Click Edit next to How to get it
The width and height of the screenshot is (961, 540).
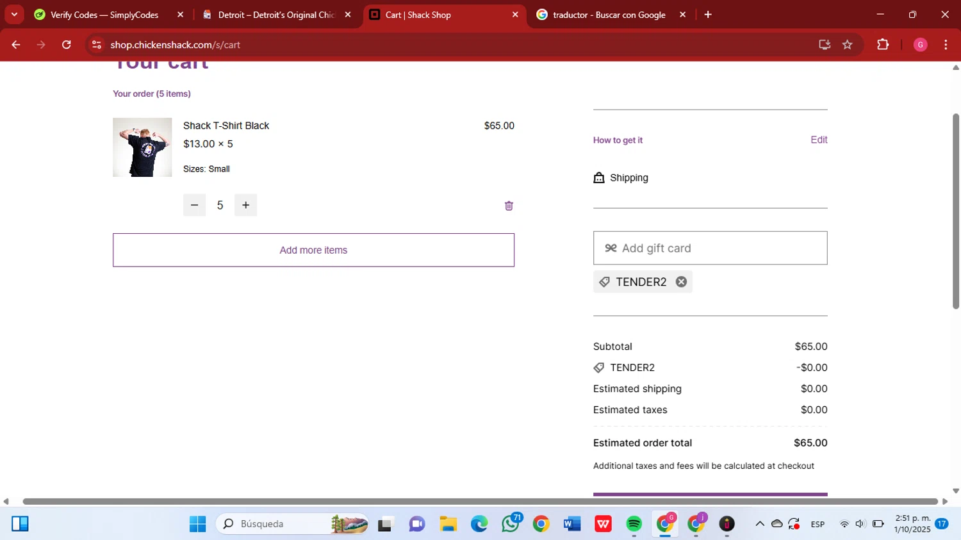(x=819, y=140)
